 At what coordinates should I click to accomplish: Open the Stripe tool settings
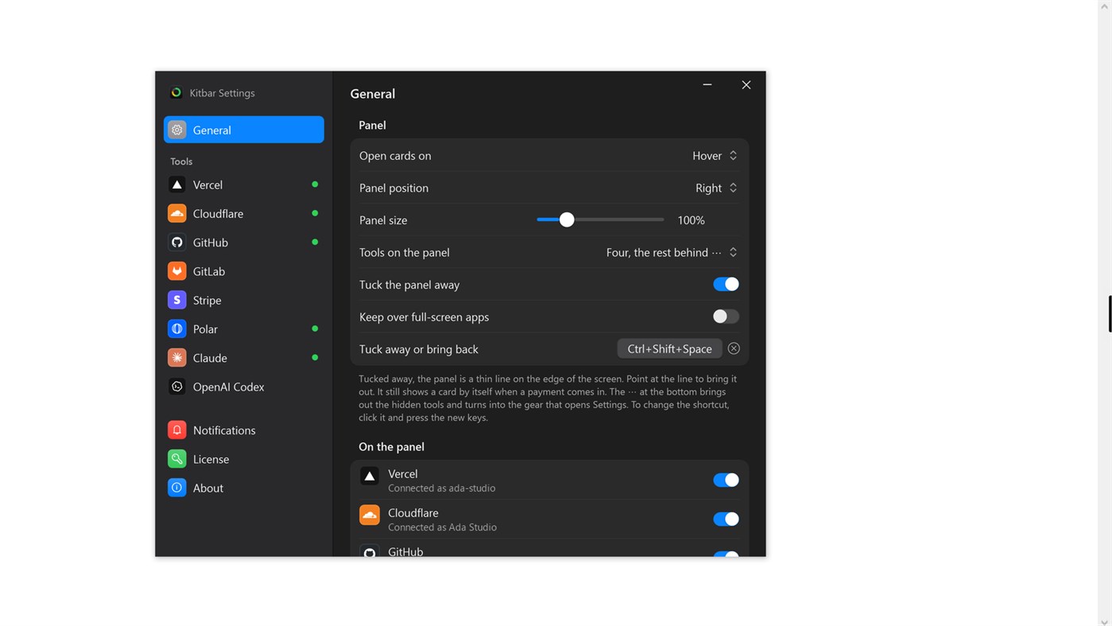coord(244,300)
